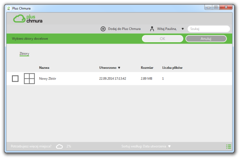Click the 2.89 MB size value
Image resolution: width=239 pixels, height=158 pixels.
[x=146, y=78]
